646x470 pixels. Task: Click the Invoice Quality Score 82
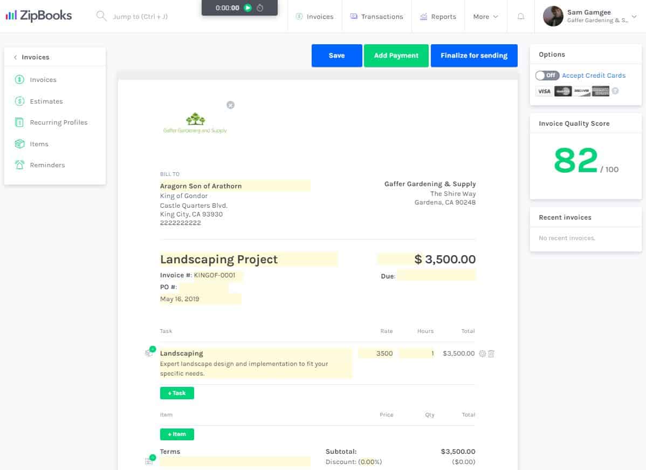tap(575, 160)
